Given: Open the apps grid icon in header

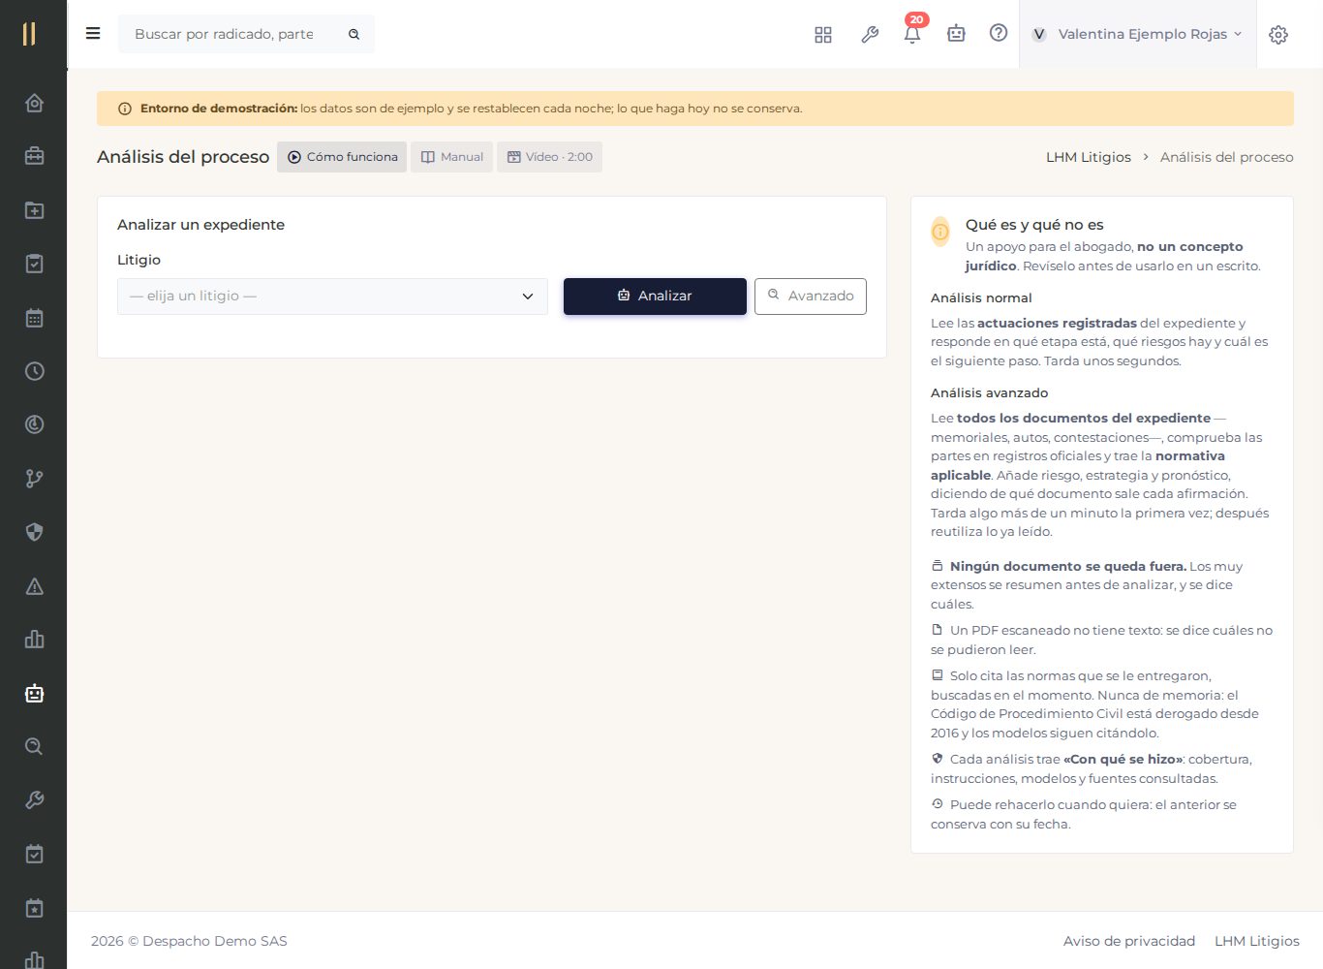Looking at the screenshot, I should click(x=823, y=35).
